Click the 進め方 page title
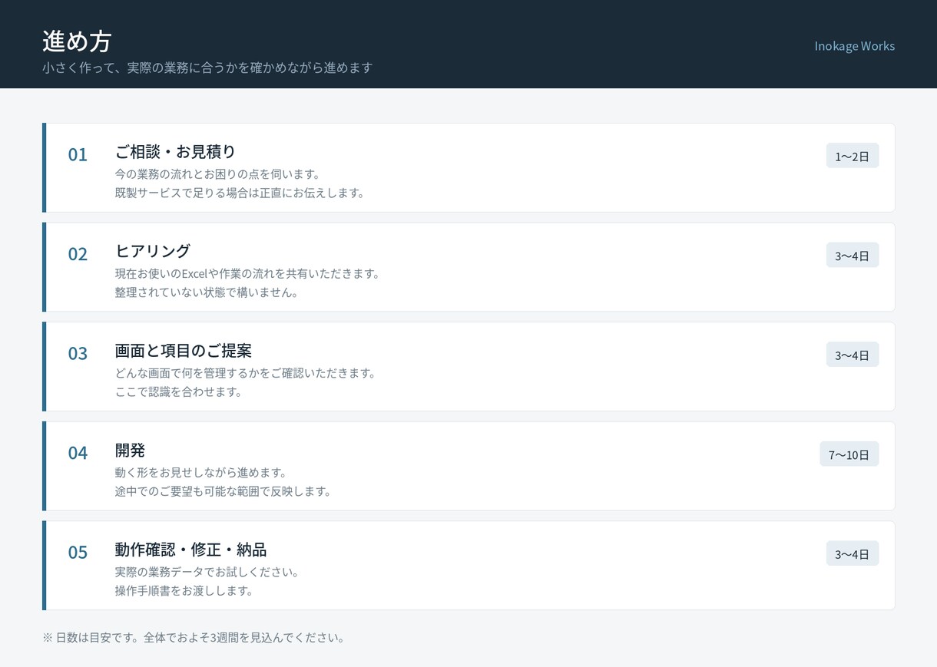937x667 pixels. click(77, 41)
